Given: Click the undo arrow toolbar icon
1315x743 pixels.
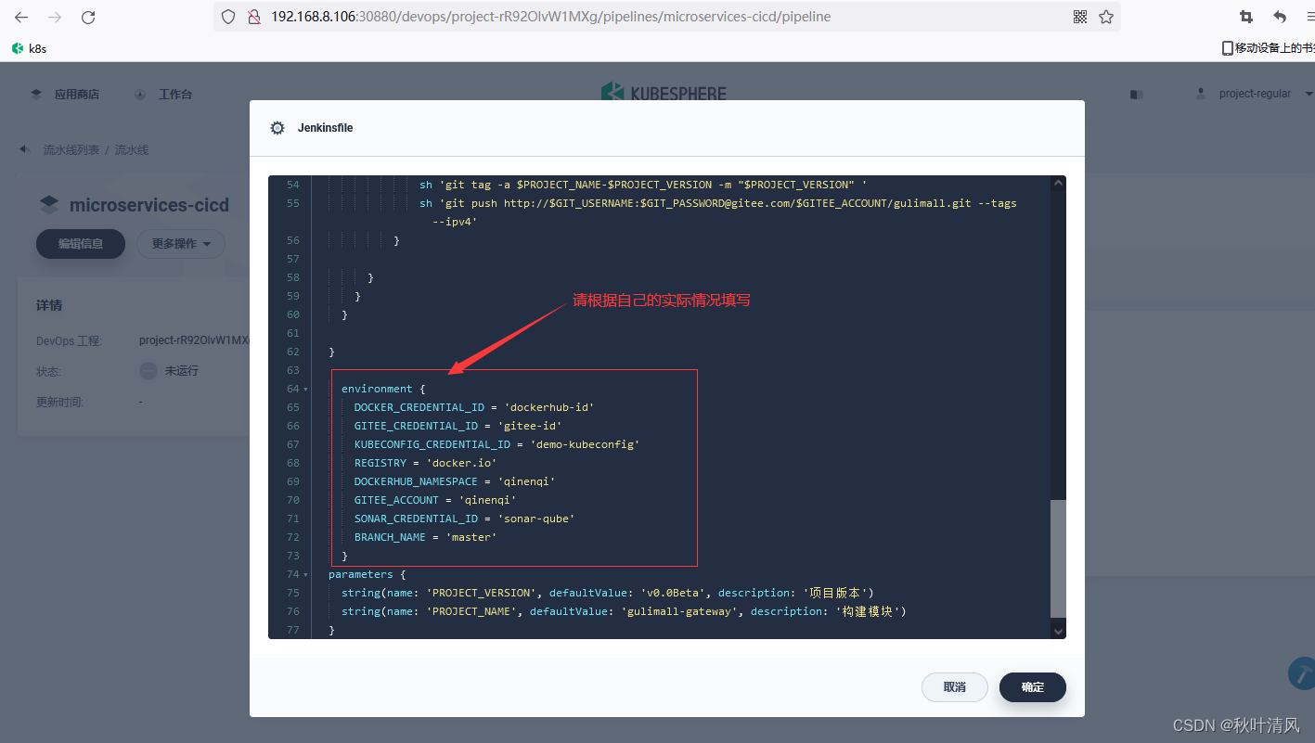Looking at the screenshot, I should click(x=1280, y=17).
